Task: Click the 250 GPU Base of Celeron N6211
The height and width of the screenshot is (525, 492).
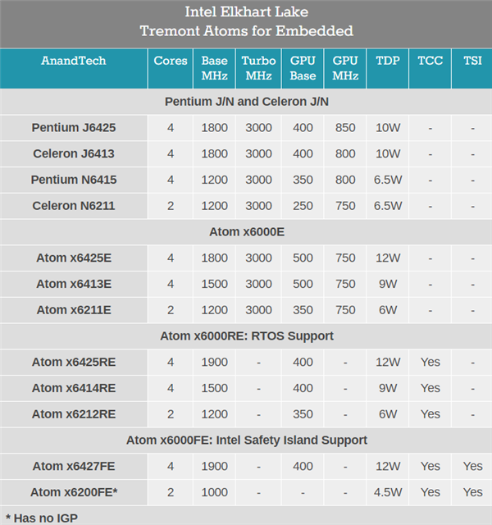Action: coord(303,206)
